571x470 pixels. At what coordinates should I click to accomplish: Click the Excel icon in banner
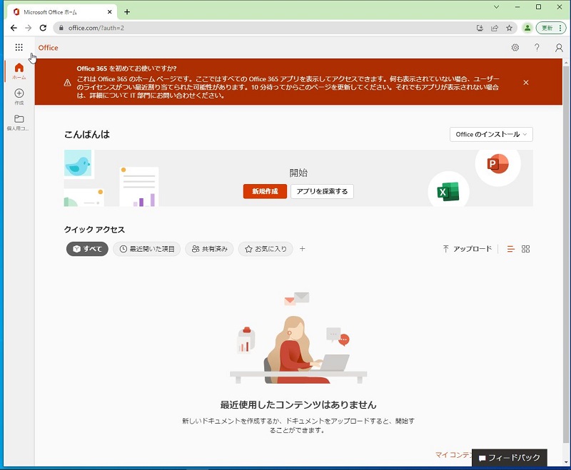(x=448, y=192)
